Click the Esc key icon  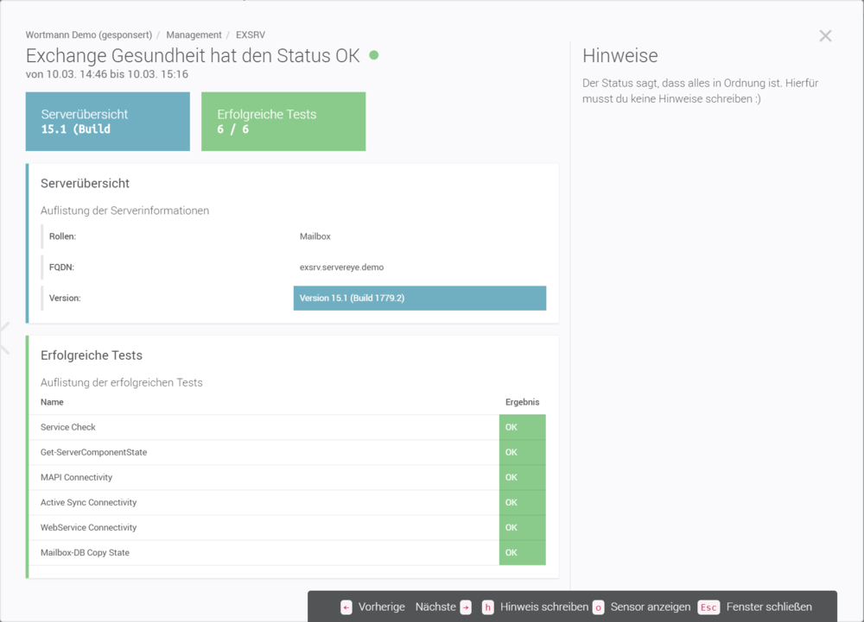pos(708,607)
